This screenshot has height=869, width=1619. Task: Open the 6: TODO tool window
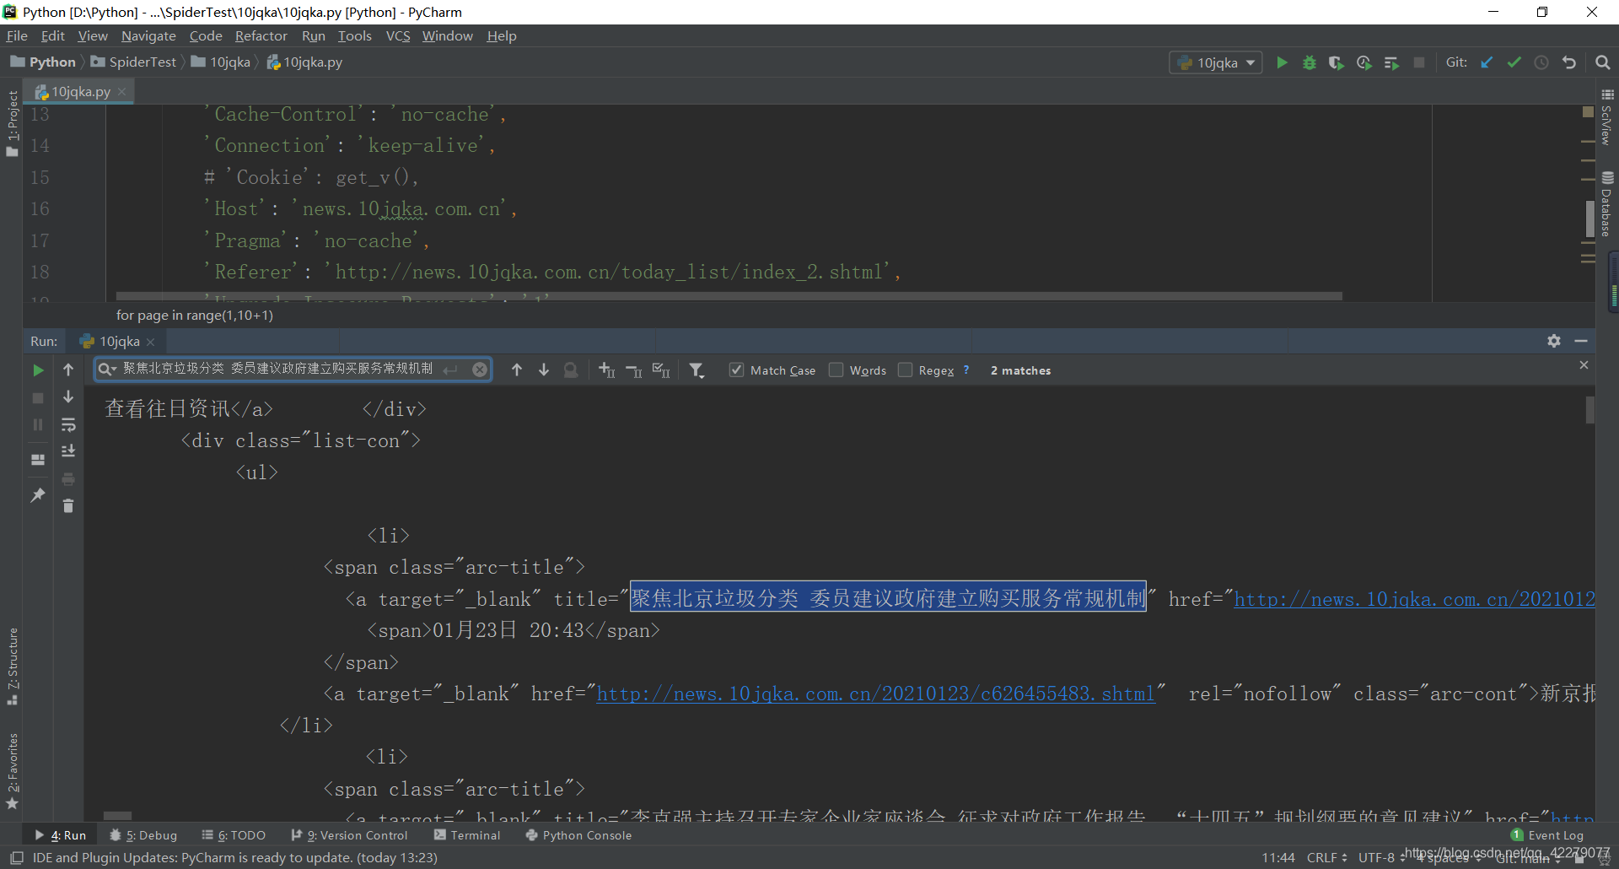[x=234, y=835]
